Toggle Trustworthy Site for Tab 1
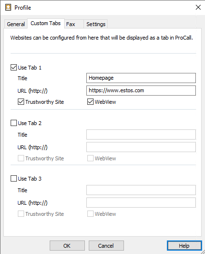This screenshot has height=254, width=205. pyautogui.click(x=21, y=102)
